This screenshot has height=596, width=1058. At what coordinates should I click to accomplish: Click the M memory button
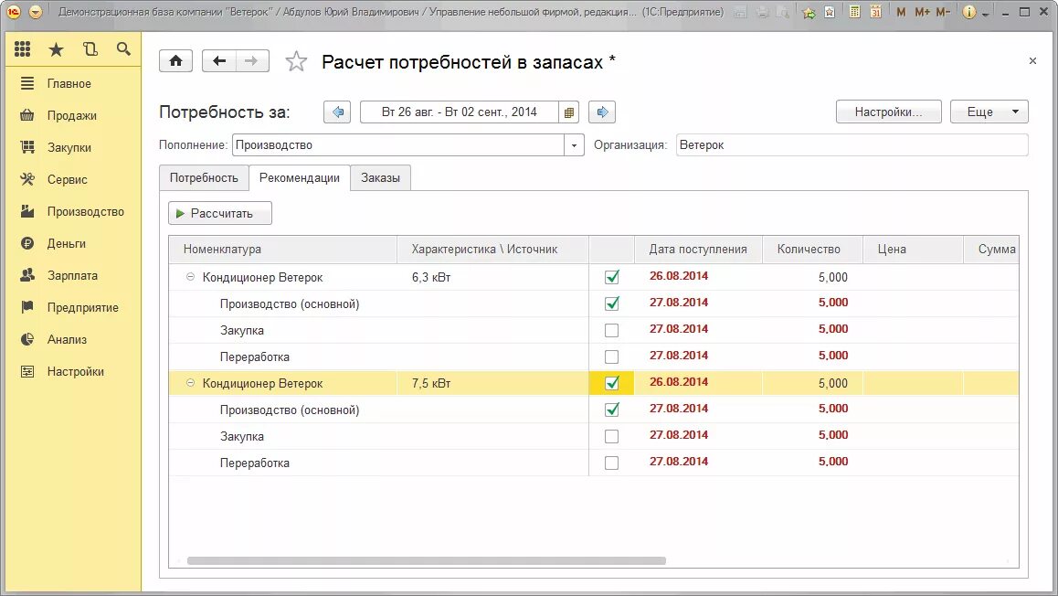(x=901, y=12)
